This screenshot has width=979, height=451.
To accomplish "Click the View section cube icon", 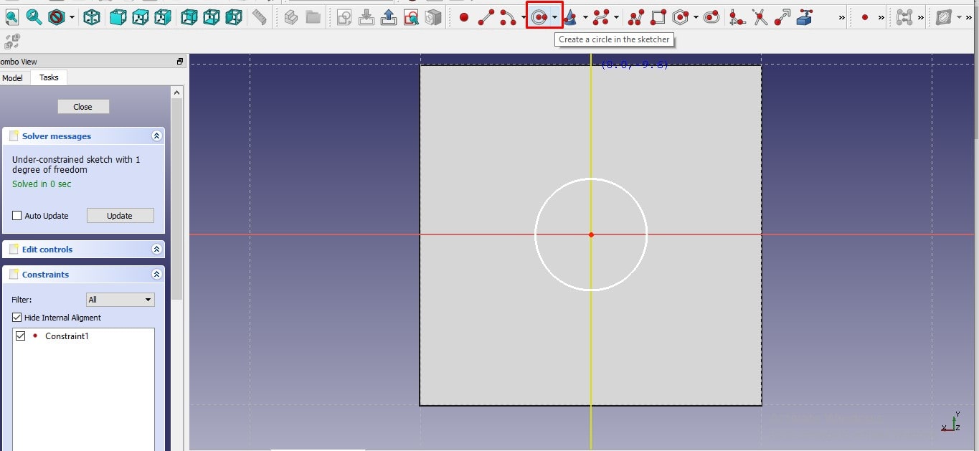I will click(433, 16).
